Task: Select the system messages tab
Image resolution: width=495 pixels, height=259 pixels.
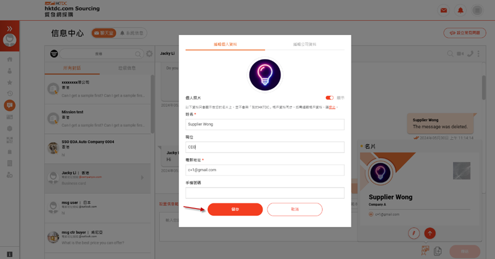Action: 132,33
